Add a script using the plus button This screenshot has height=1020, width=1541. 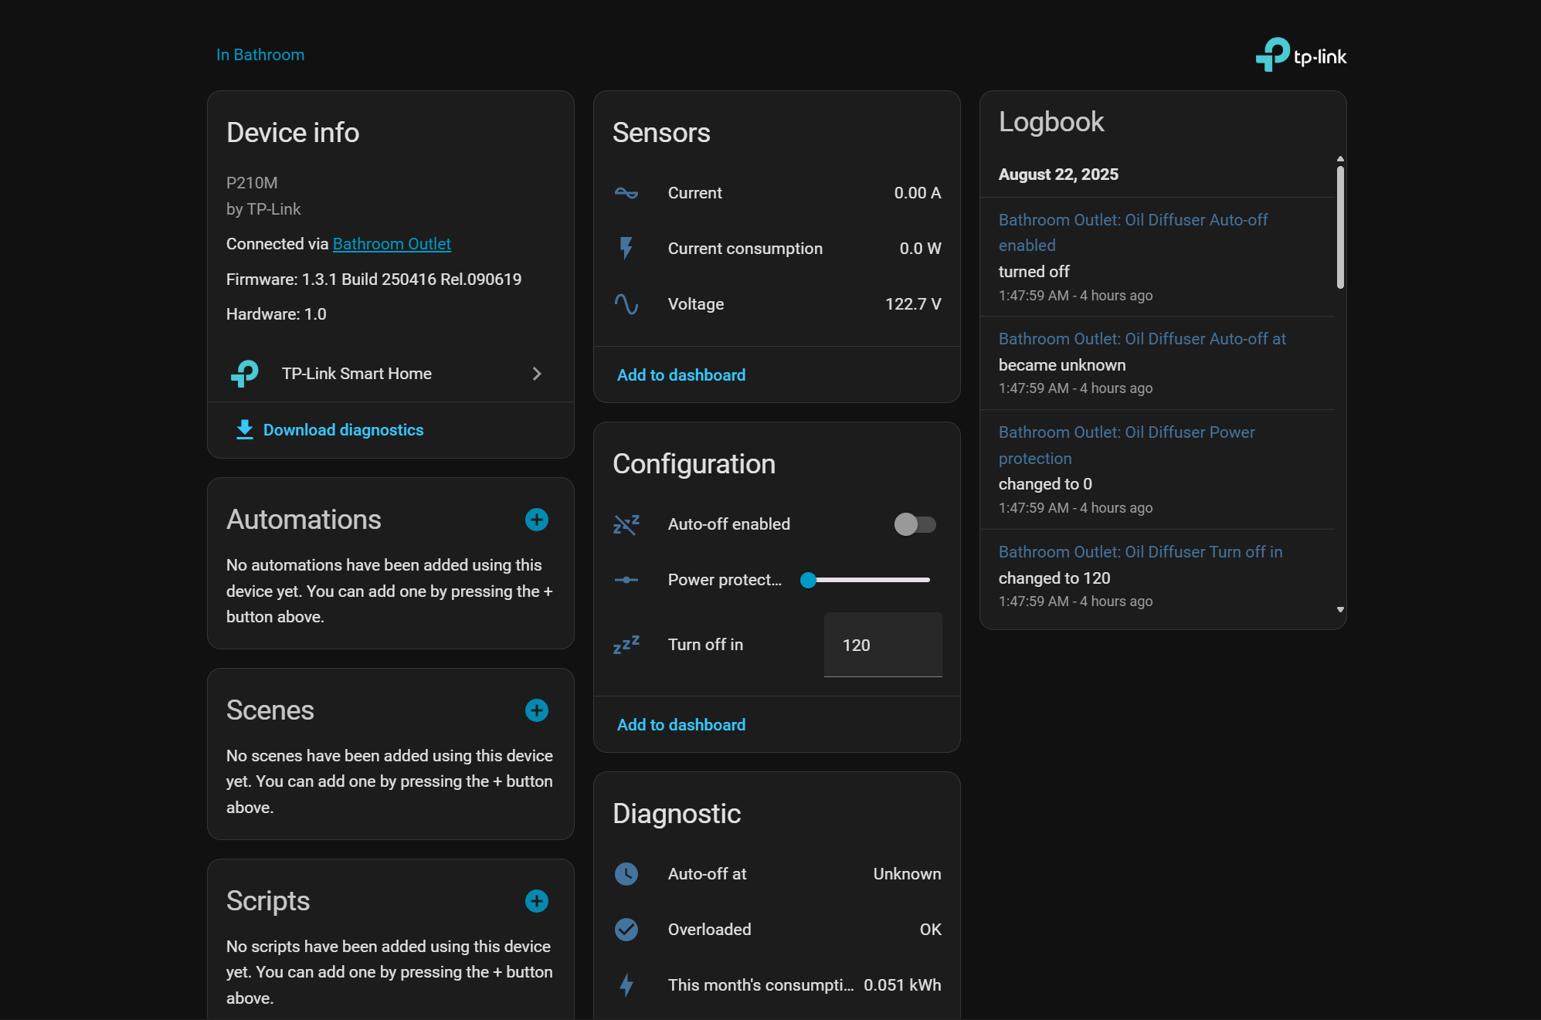click(x=537, y=901)
